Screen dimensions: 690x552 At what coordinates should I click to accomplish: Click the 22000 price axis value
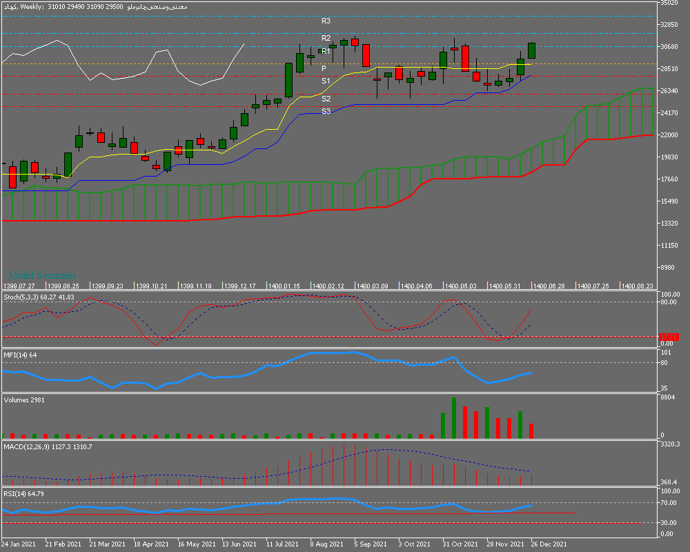click(669, 135)
